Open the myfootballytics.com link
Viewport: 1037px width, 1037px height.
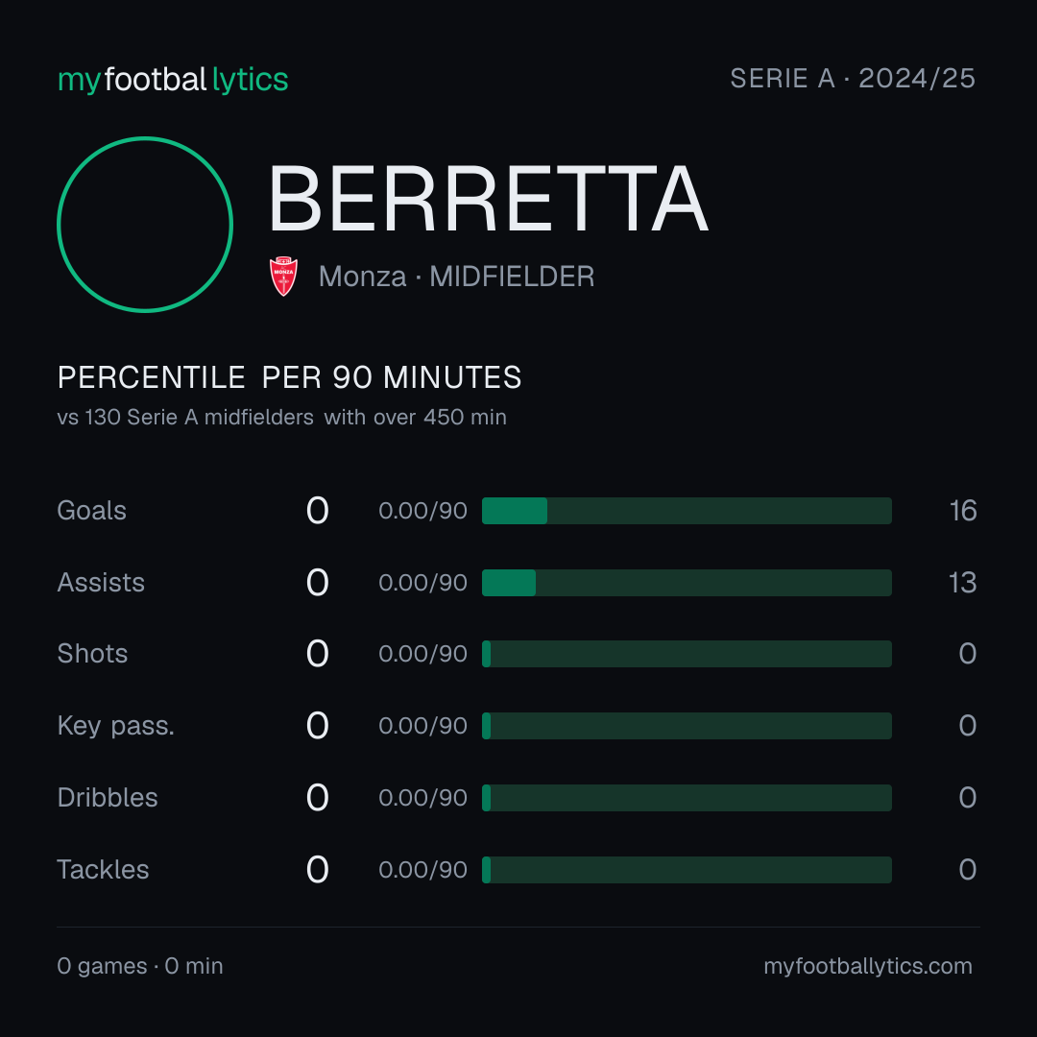pyautogui.click(x=868, y=966)
